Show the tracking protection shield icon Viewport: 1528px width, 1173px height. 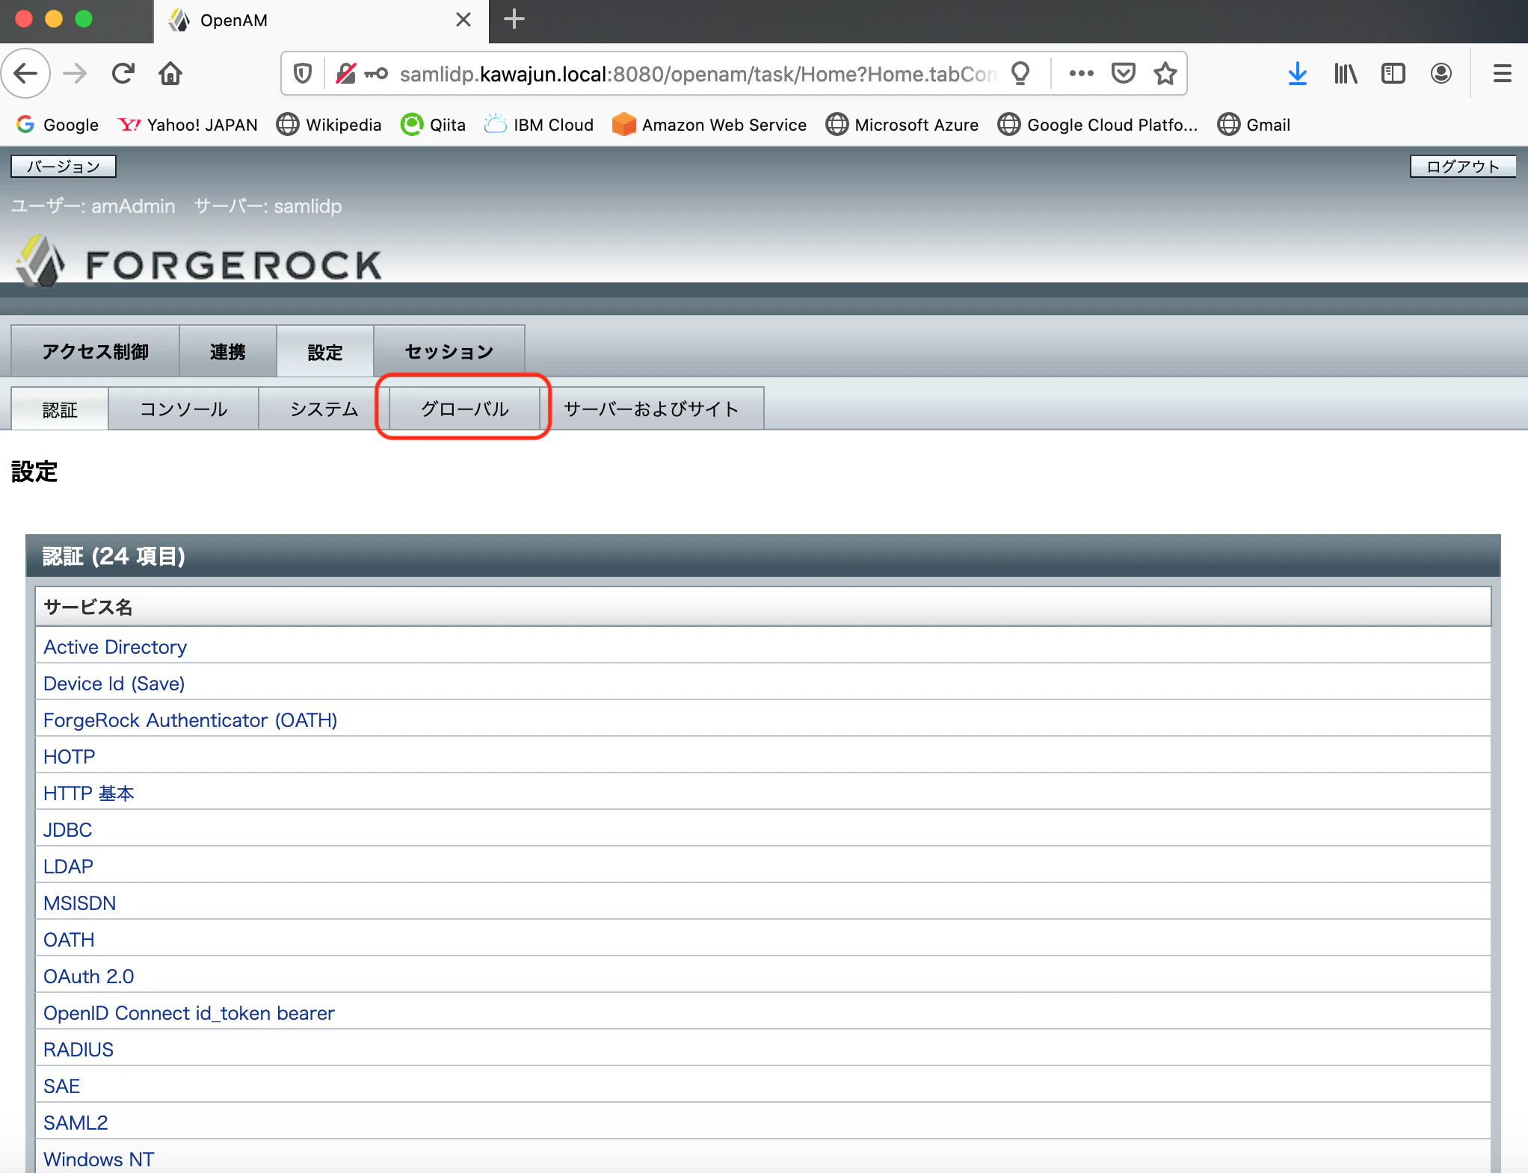(x=302, y=73)
